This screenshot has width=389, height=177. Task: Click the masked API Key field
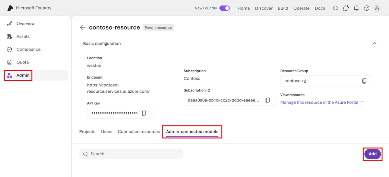[x=120, y=113]
